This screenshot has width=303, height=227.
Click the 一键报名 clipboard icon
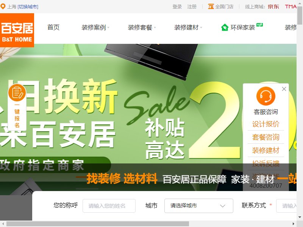tap(17, 93)
